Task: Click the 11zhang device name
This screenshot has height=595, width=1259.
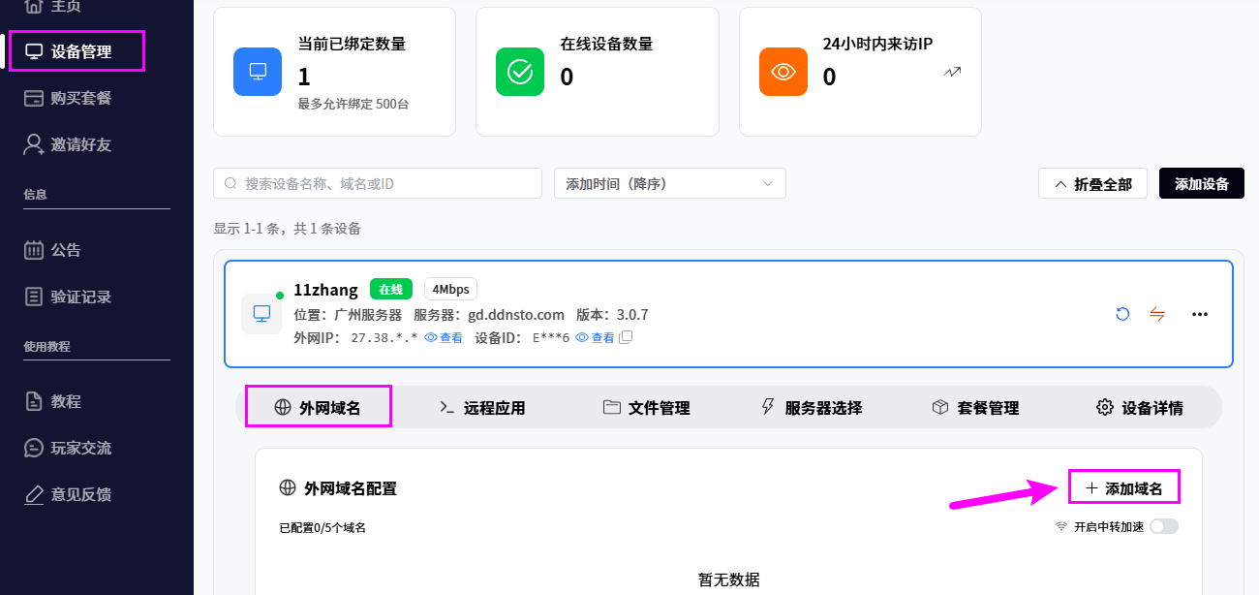Action: 325,289
